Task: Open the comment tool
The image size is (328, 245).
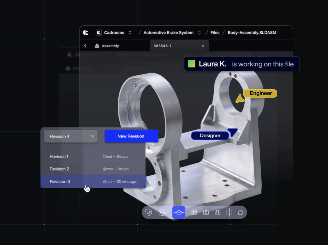Action: (x=240, y=212)
